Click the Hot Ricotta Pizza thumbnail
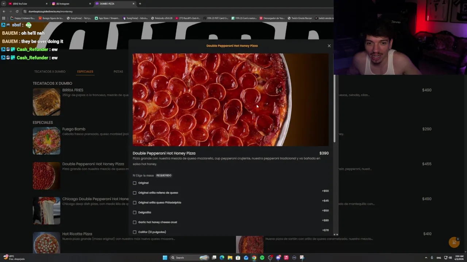Viewport: 467px width, 262px height. click(x=46, y=243)
